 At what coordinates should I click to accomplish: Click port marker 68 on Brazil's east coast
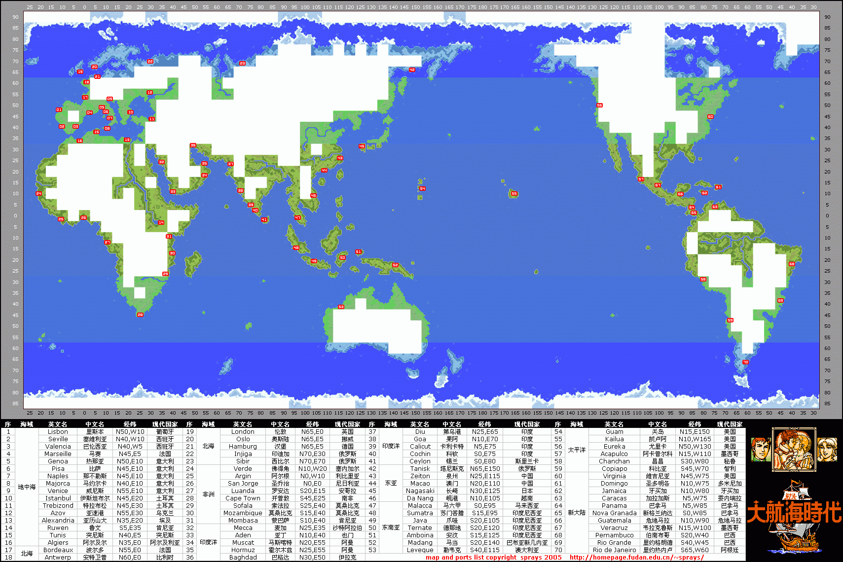(x=792, y=264)
